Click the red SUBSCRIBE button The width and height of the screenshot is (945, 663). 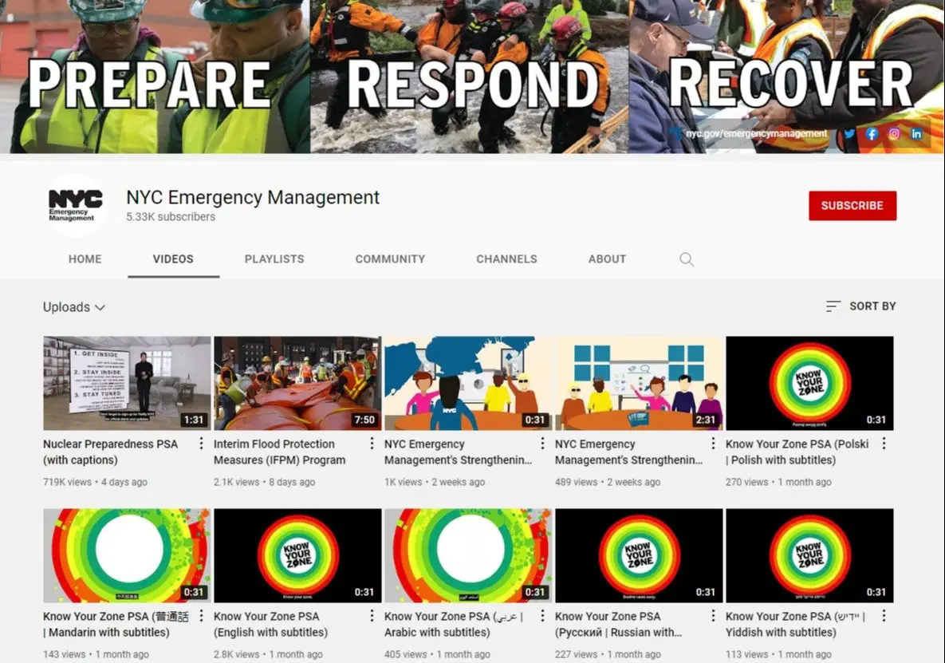[x=852, y=206]
